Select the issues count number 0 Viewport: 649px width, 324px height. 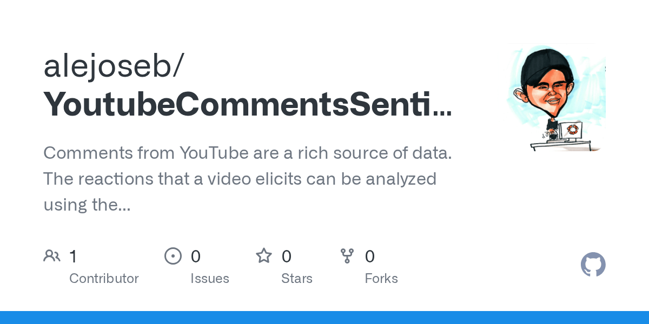pos(195,256)
